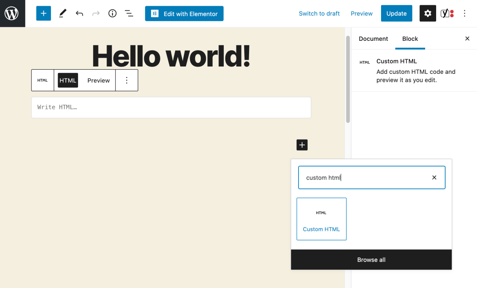Switch block to HTML edit mode

[68, 80]
